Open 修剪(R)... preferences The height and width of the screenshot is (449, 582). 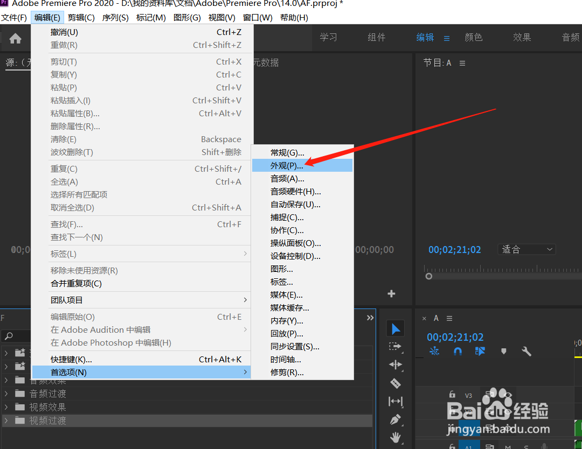point(302,372)
